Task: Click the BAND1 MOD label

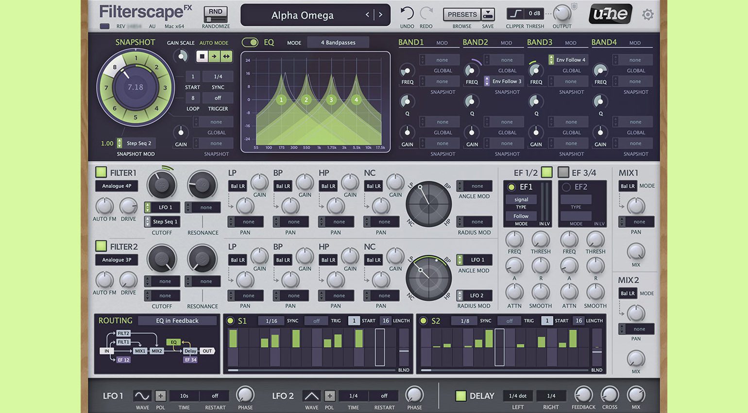Action: point(442,43)
